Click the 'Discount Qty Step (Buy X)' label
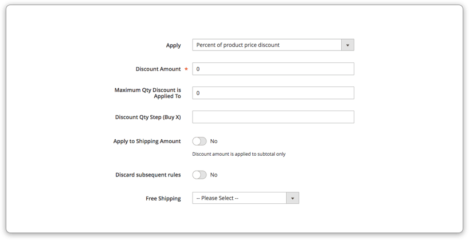Screen dimensions: 469x240 (148, 117)
